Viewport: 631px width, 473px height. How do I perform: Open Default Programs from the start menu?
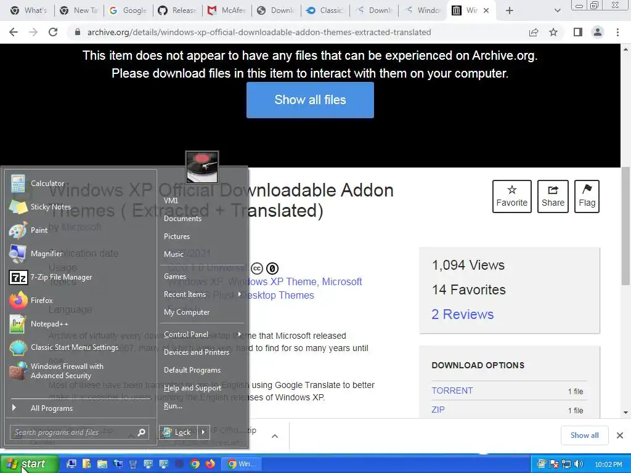(202, 370)
